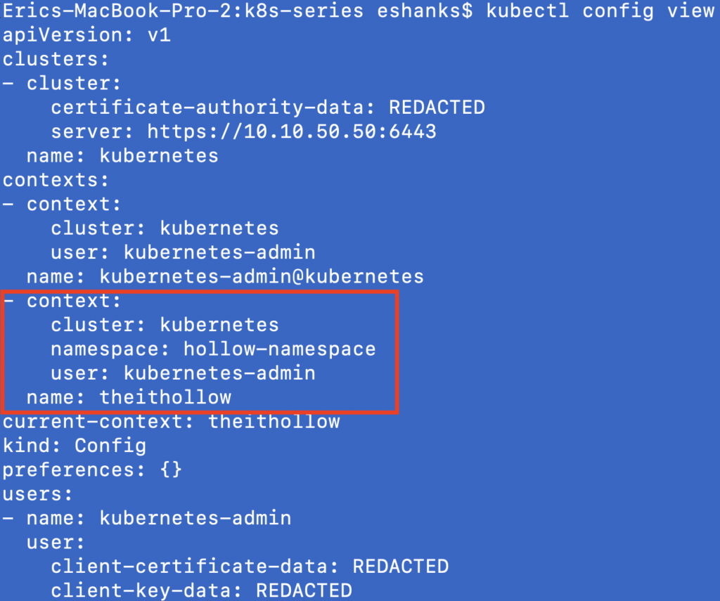Click the - cluster: entry under clusters

pos(63,84)
